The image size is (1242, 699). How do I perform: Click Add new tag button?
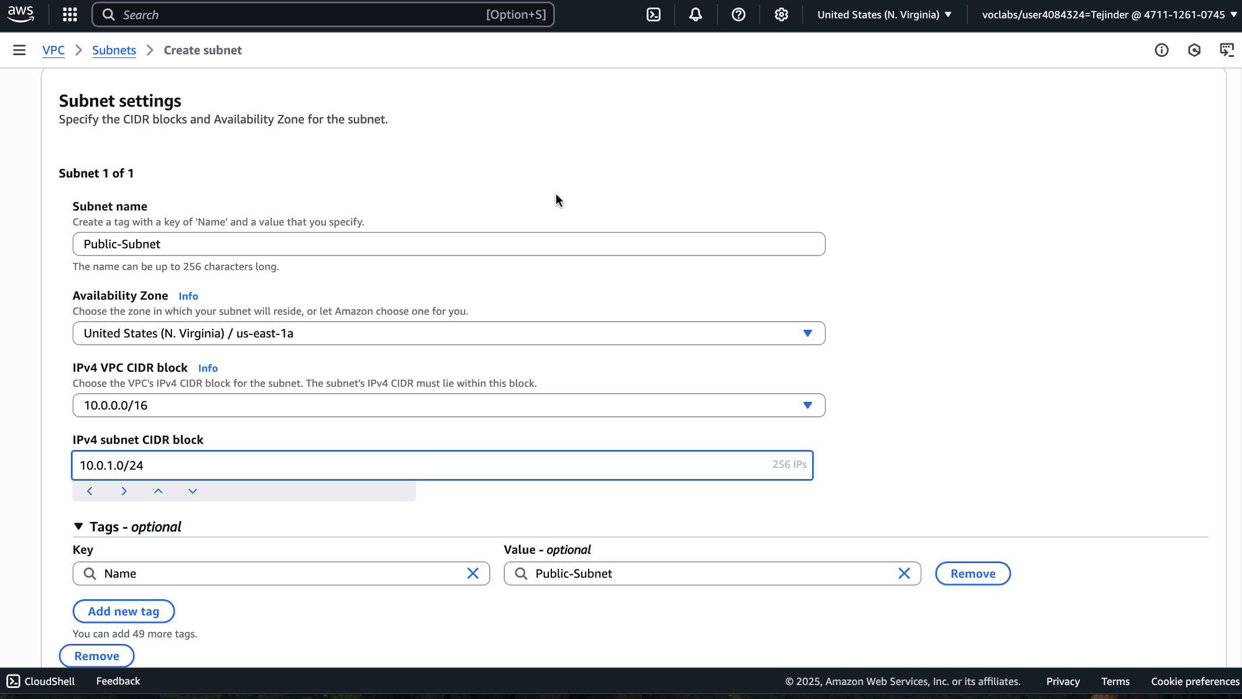coord(123,611)
